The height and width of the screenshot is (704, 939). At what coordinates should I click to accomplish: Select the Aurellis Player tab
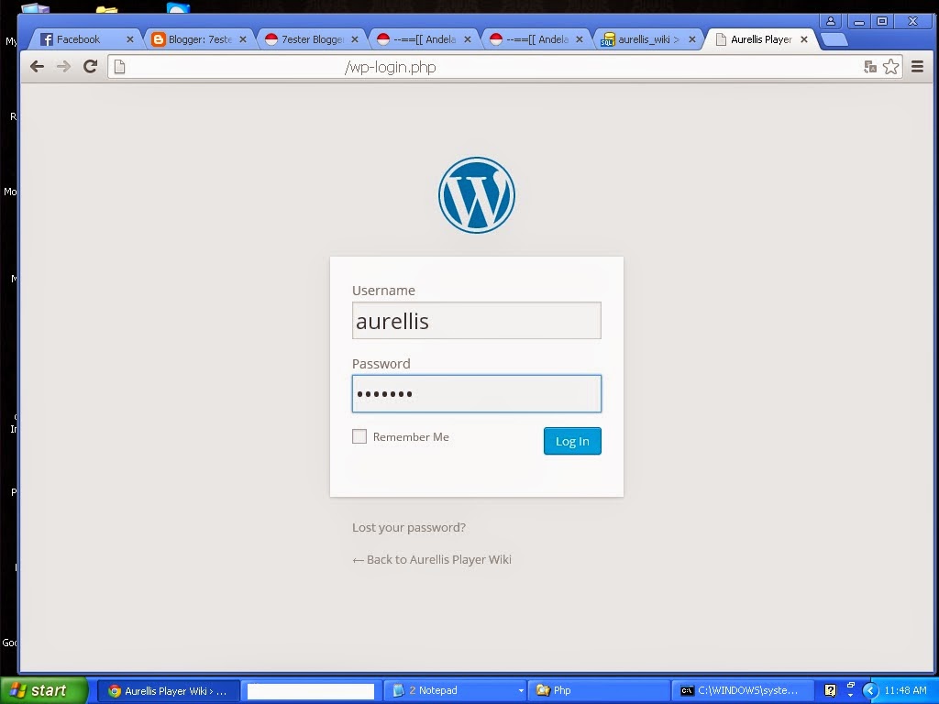pyautogui.click(x=759, y=39)
